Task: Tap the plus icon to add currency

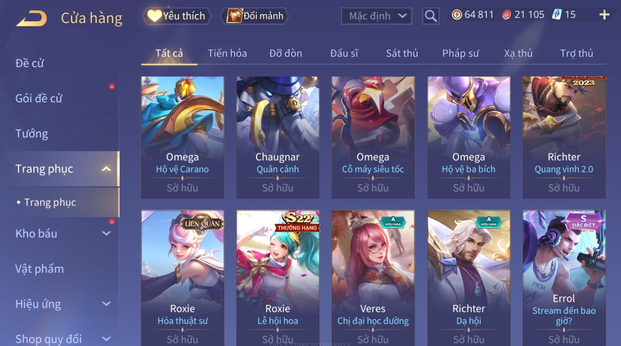Action: coord(604,15)
